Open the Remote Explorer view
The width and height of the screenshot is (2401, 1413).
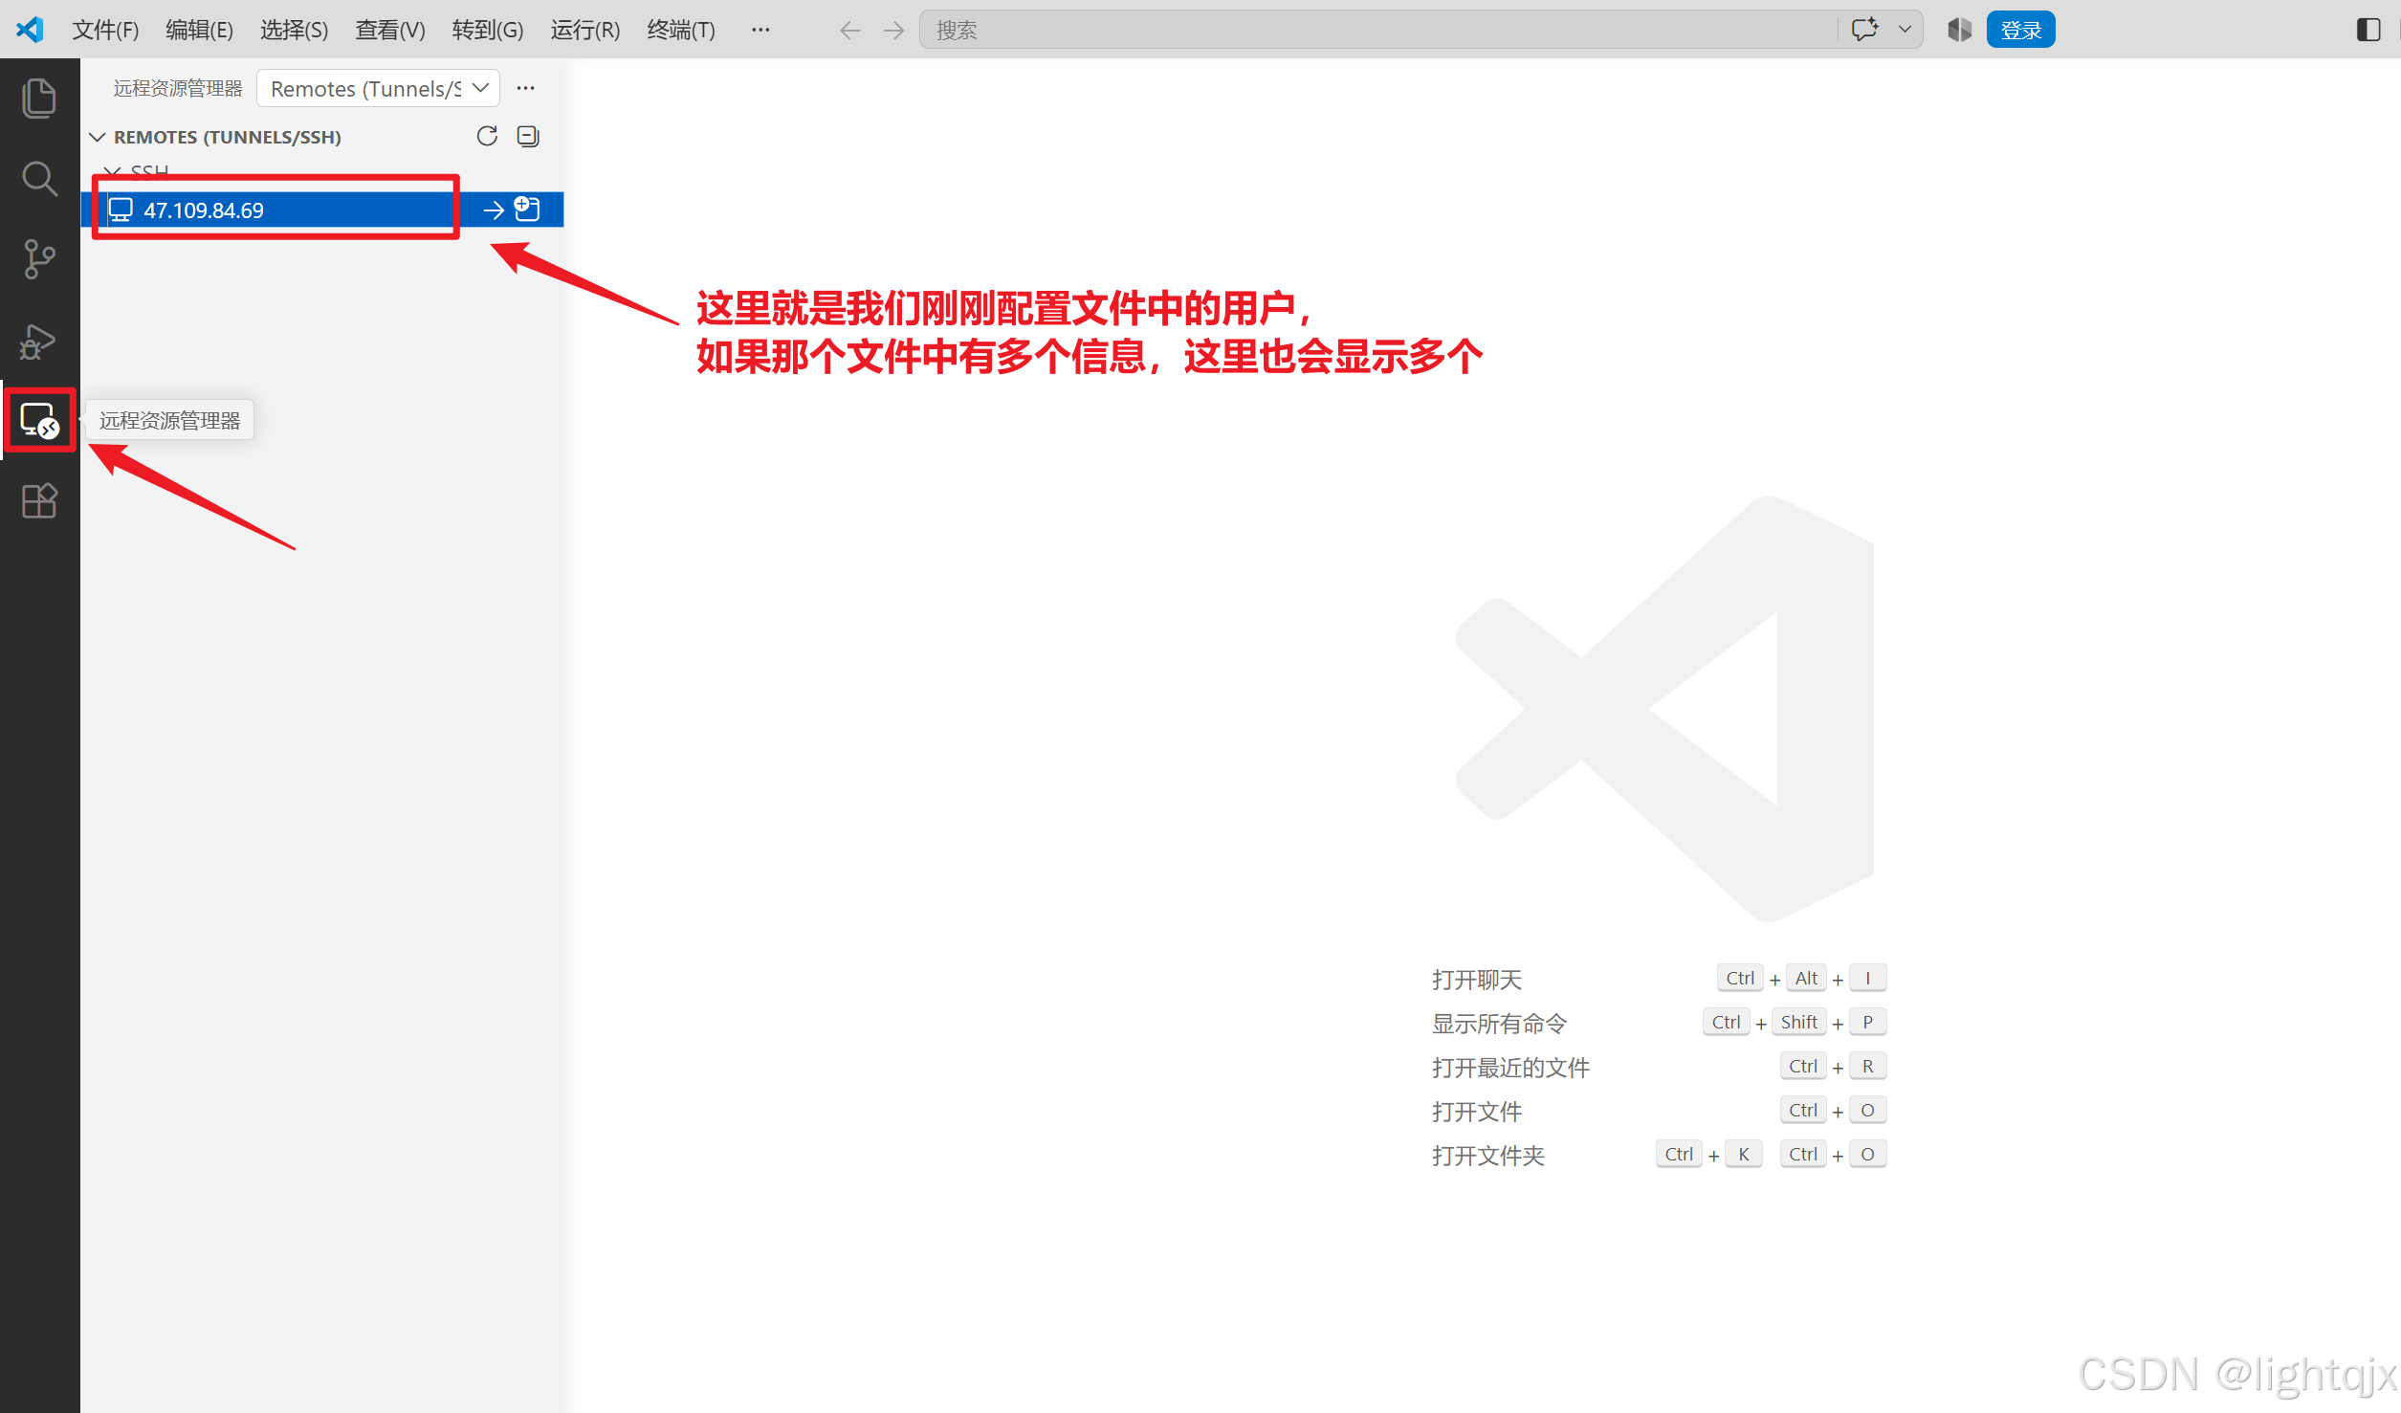[x=39, y=420]
